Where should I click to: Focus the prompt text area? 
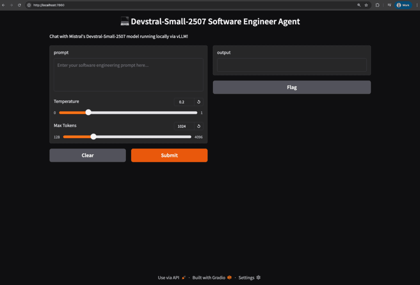[128, 75]
